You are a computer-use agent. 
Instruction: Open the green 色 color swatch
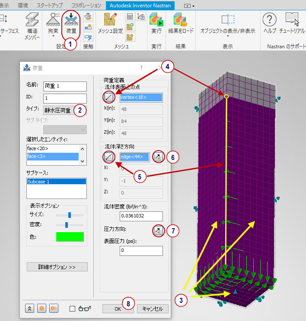pyautogui.click(x=70, y=237)
